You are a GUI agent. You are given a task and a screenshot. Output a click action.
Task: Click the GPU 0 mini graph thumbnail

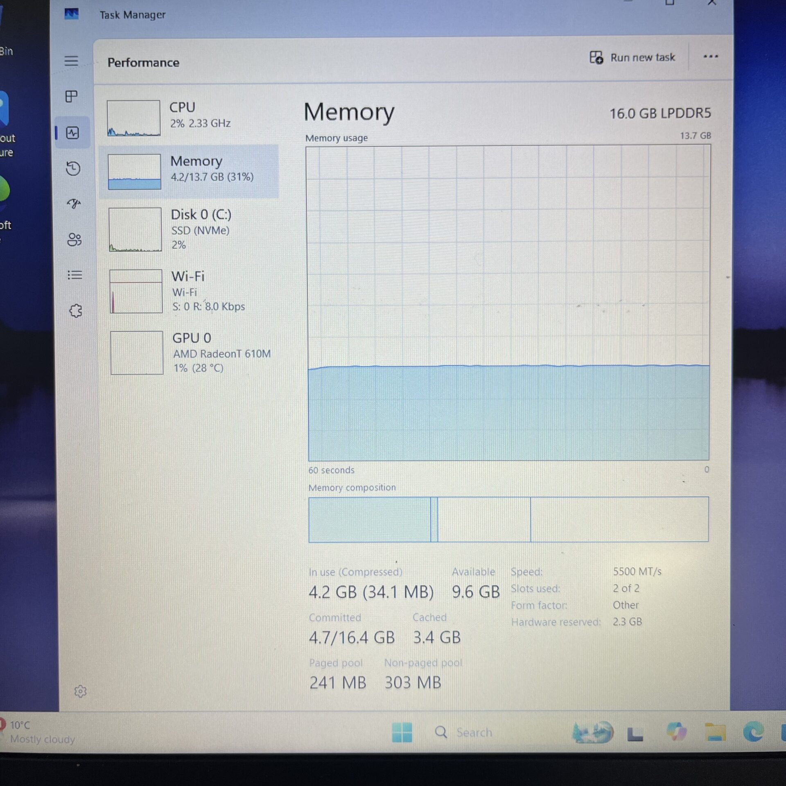click(x=137, y=353)
